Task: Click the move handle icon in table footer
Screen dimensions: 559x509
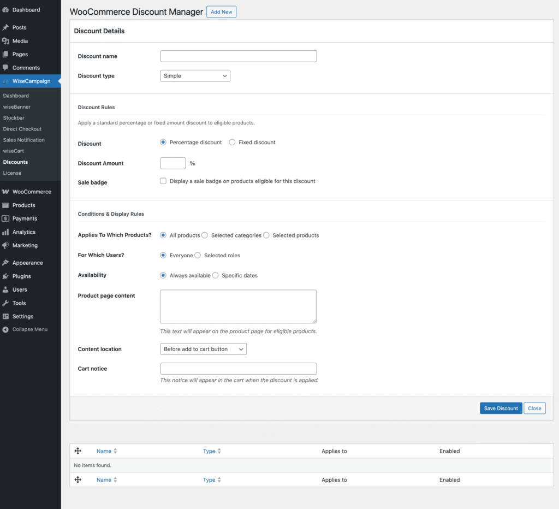Action: point(78,480)
